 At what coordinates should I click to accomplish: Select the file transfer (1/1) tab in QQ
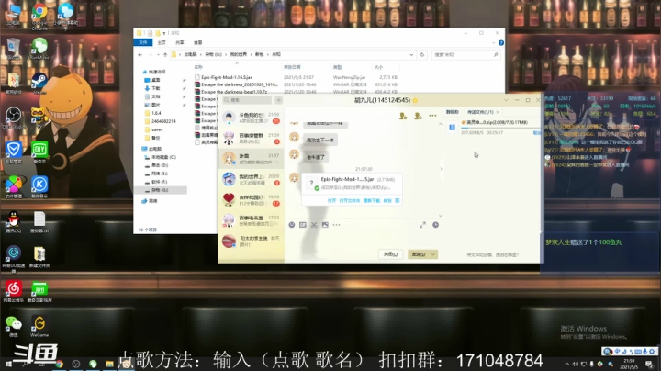coord(480,112)
